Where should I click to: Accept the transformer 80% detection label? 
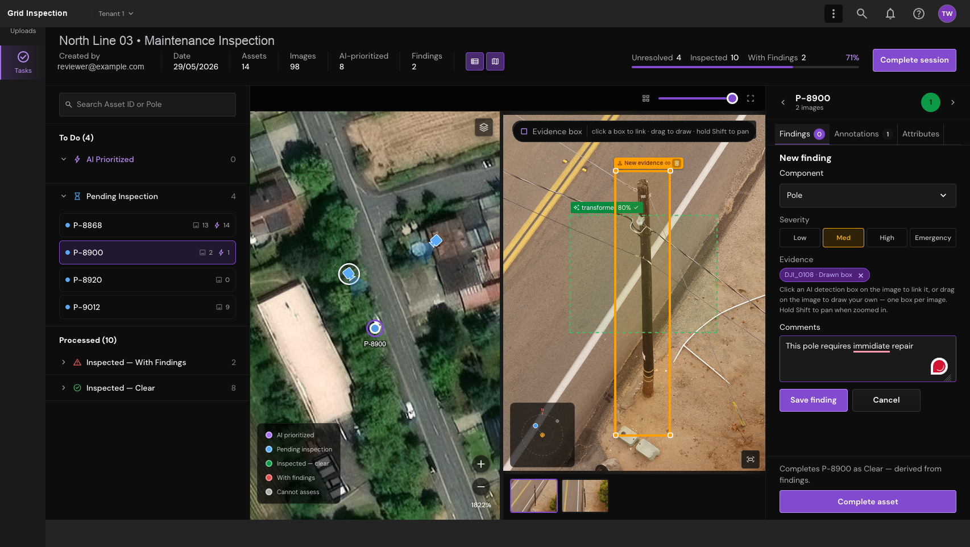click(x=636, y=208)
